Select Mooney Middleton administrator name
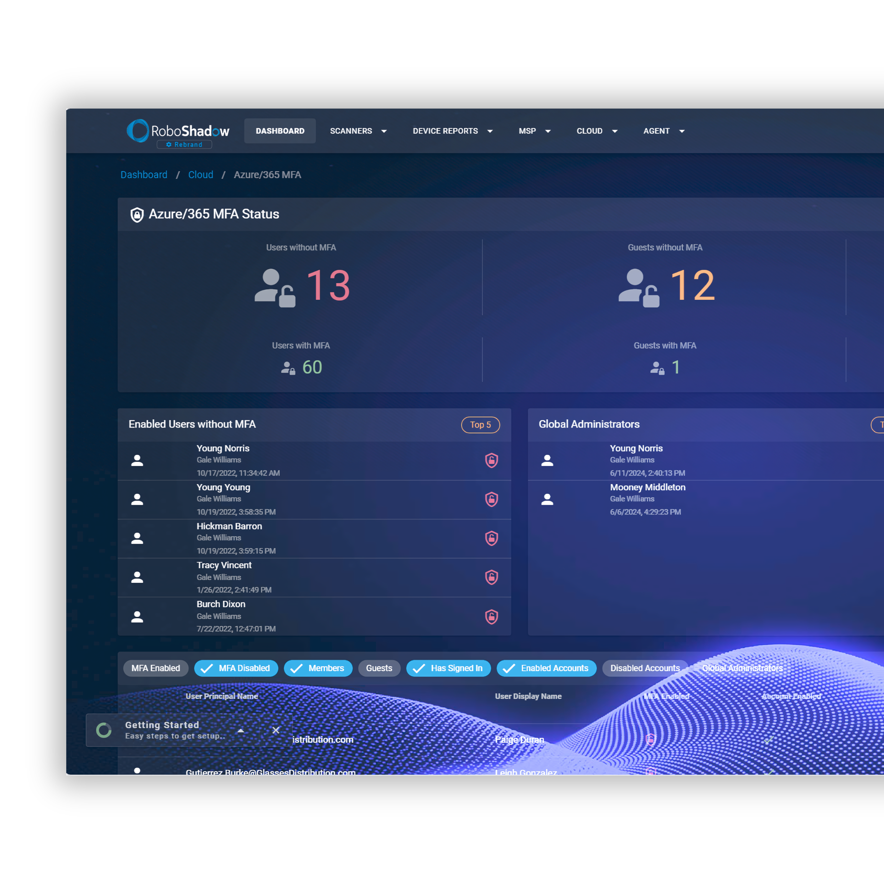This screenshot has width=884, height=884. [x=647, y=487]
